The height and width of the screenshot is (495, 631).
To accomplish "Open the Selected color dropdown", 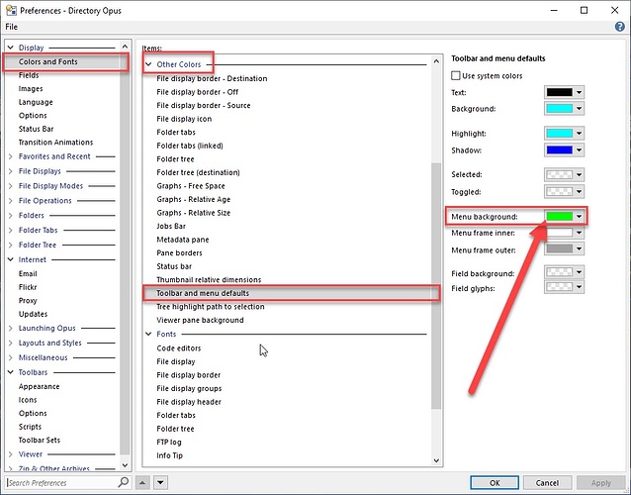I will pos(564,175).
